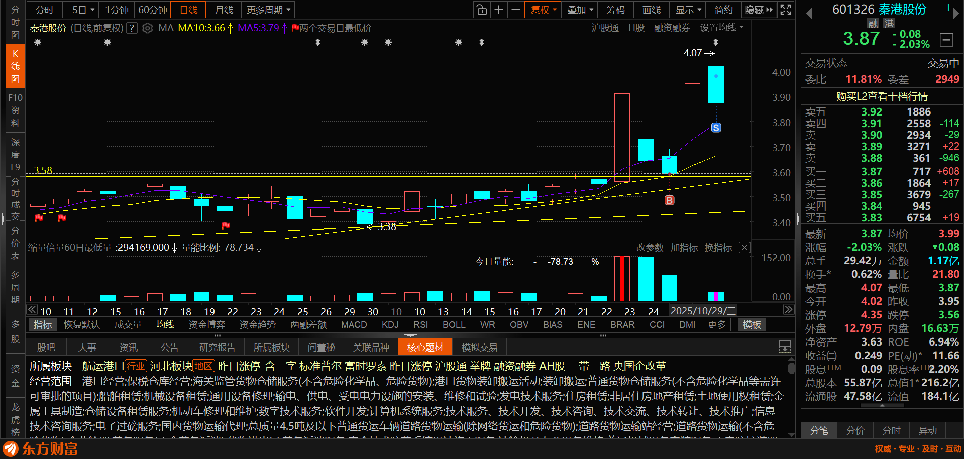Switch to the 60分钟 period tab
This screenshot has width=964, height=459.
pos(153,10)
